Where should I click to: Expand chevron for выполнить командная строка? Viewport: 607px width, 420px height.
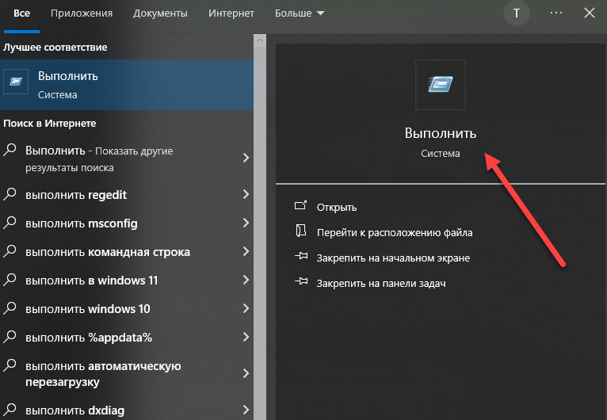[246, 252]
